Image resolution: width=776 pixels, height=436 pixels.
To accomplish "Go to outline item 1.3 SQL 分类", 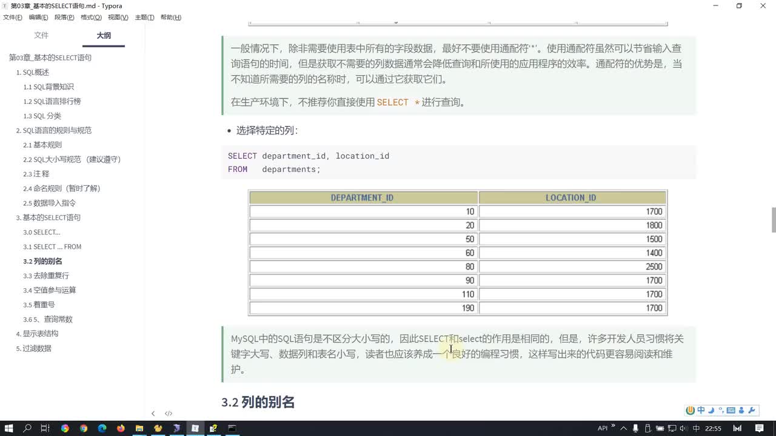I will pos(42,116).
